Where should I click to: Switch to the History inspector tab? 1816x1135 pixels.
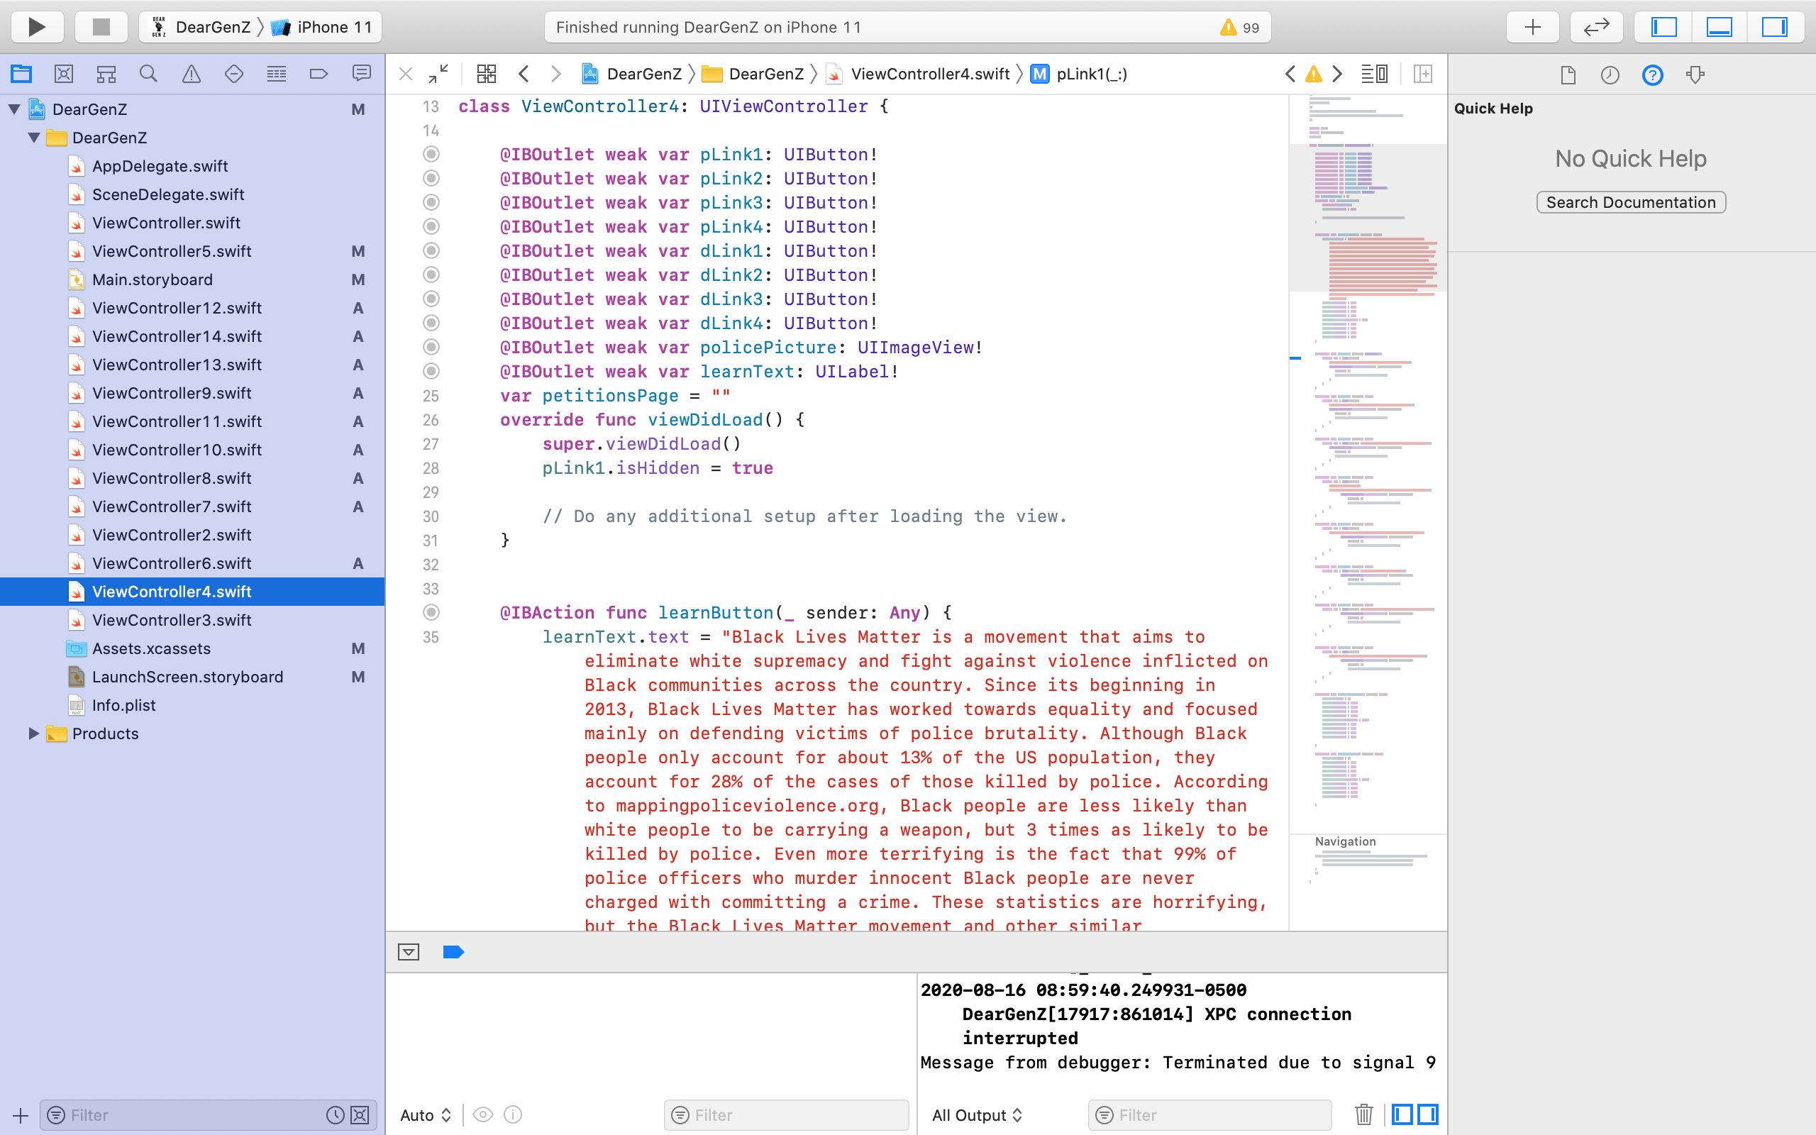[1610, 75]
